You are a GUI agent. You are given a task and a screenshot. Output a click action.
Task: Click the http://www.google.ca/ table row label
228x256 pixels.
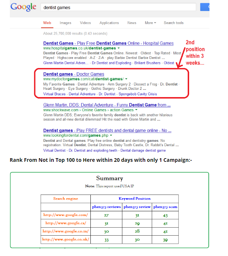[x=65, y=223]
